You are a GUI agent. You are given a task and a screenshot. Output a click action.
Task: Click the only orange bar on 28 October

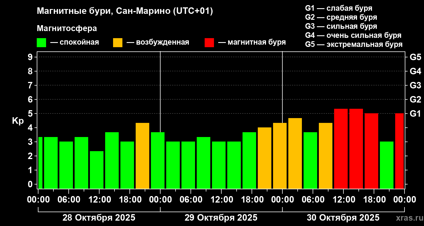142,156
